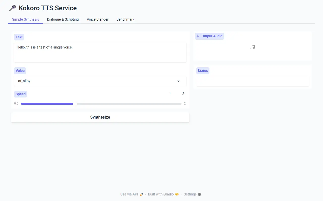Click the rocket icon beside Use via API

point(142,194)
